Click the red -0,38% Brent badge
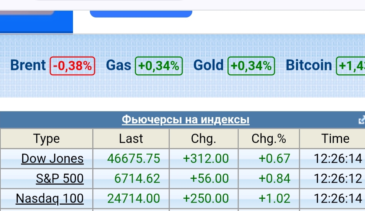The height and width of the screenshot is (211, 365). (72, 66)
